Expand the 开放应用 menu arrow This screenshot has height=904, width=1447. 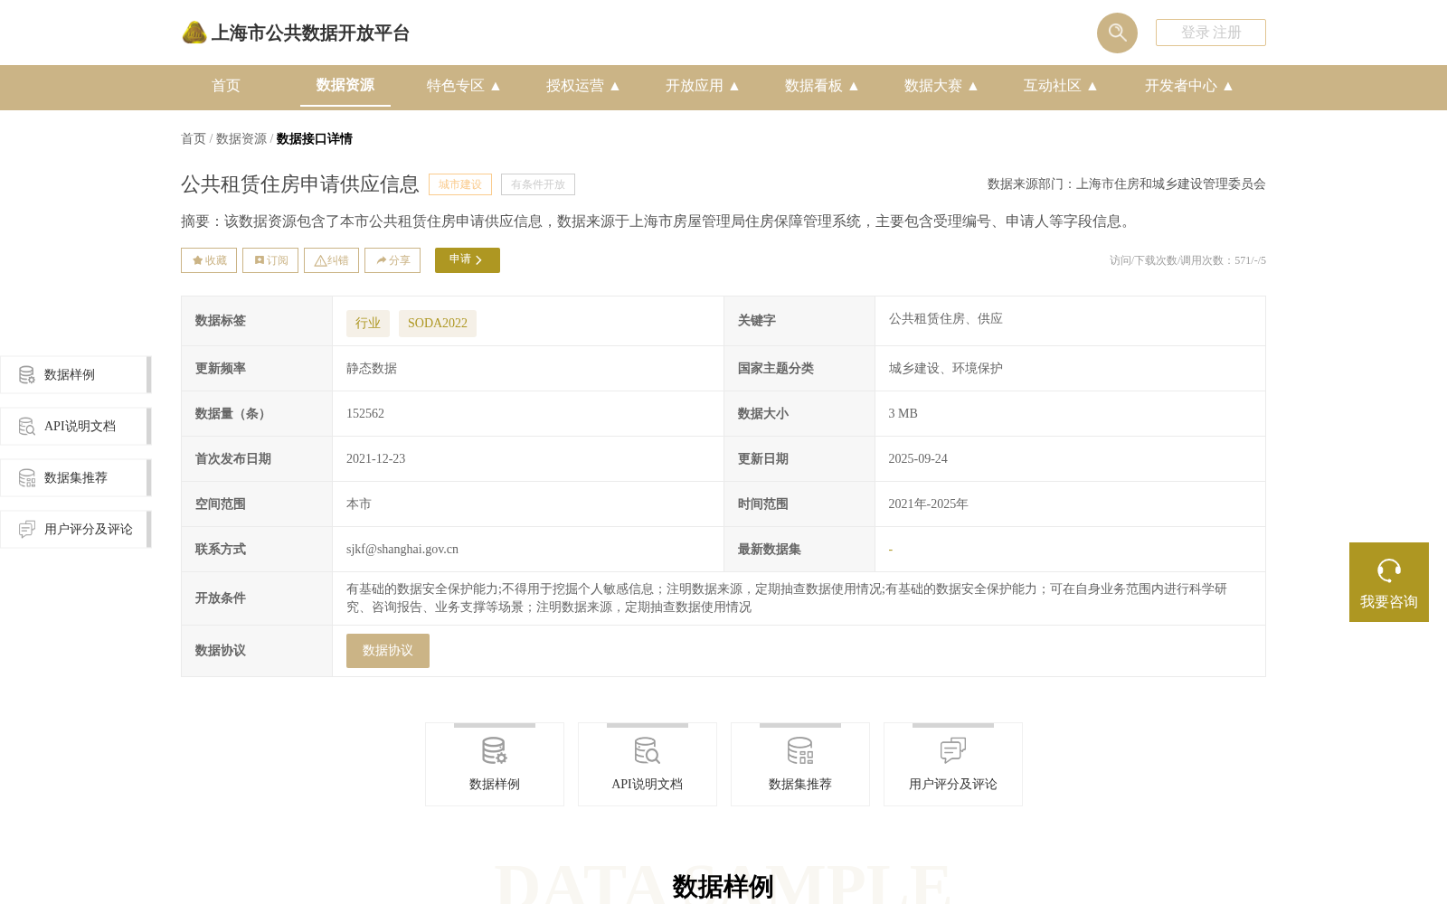734,86
